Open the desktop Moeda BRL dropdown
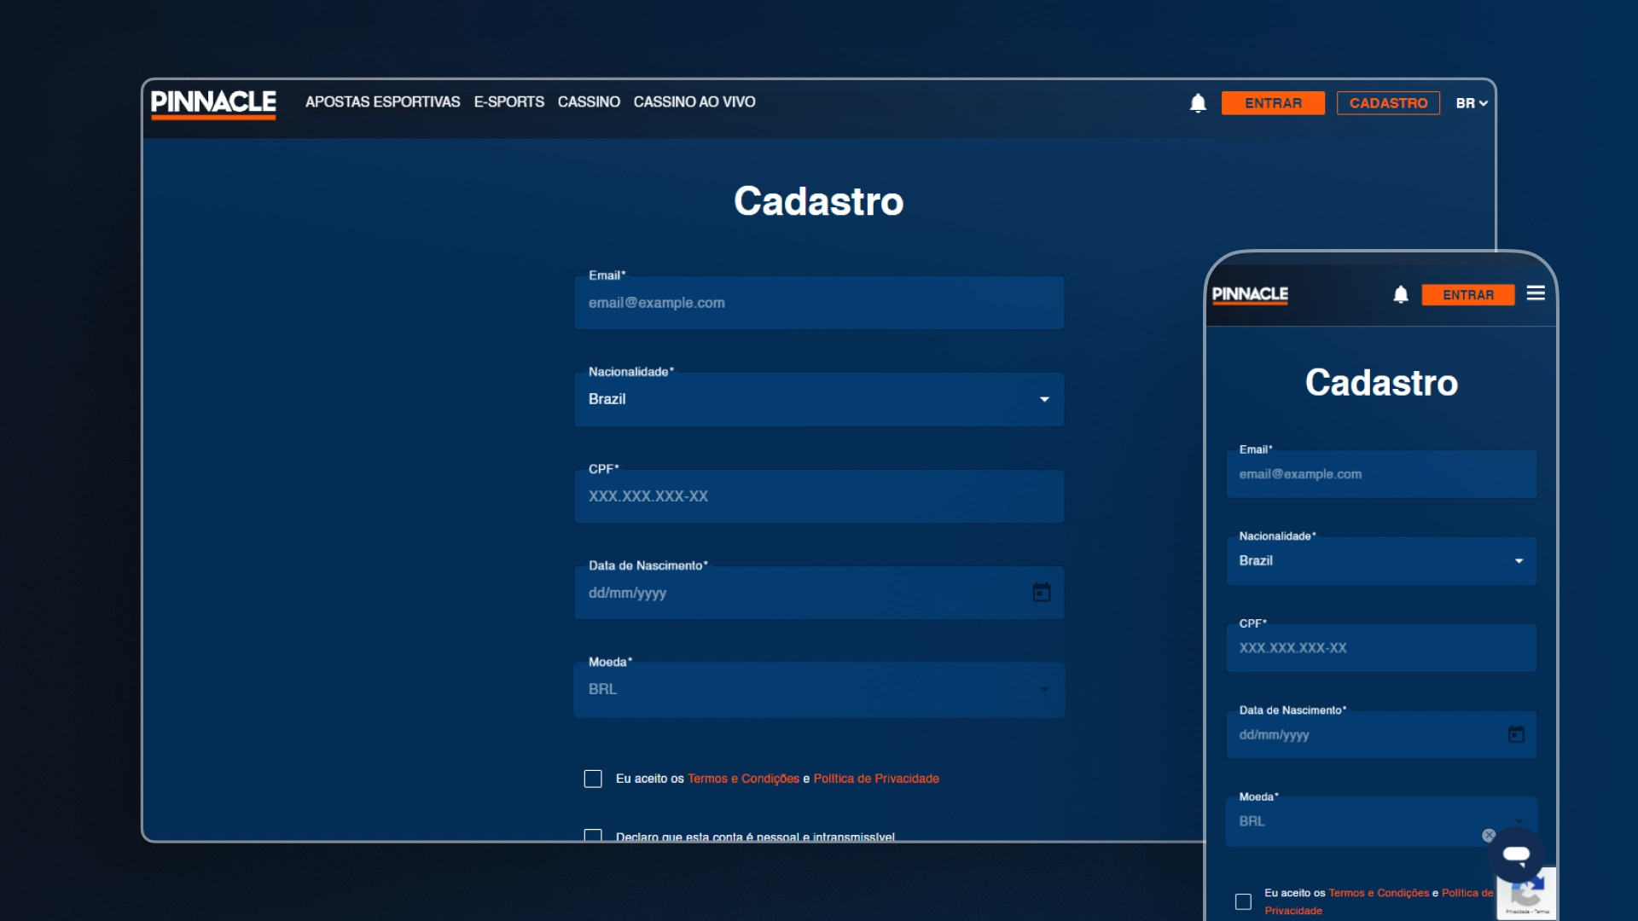Image resolution: width=1638 pixels, height=921 pixels. tap(819, 689)
